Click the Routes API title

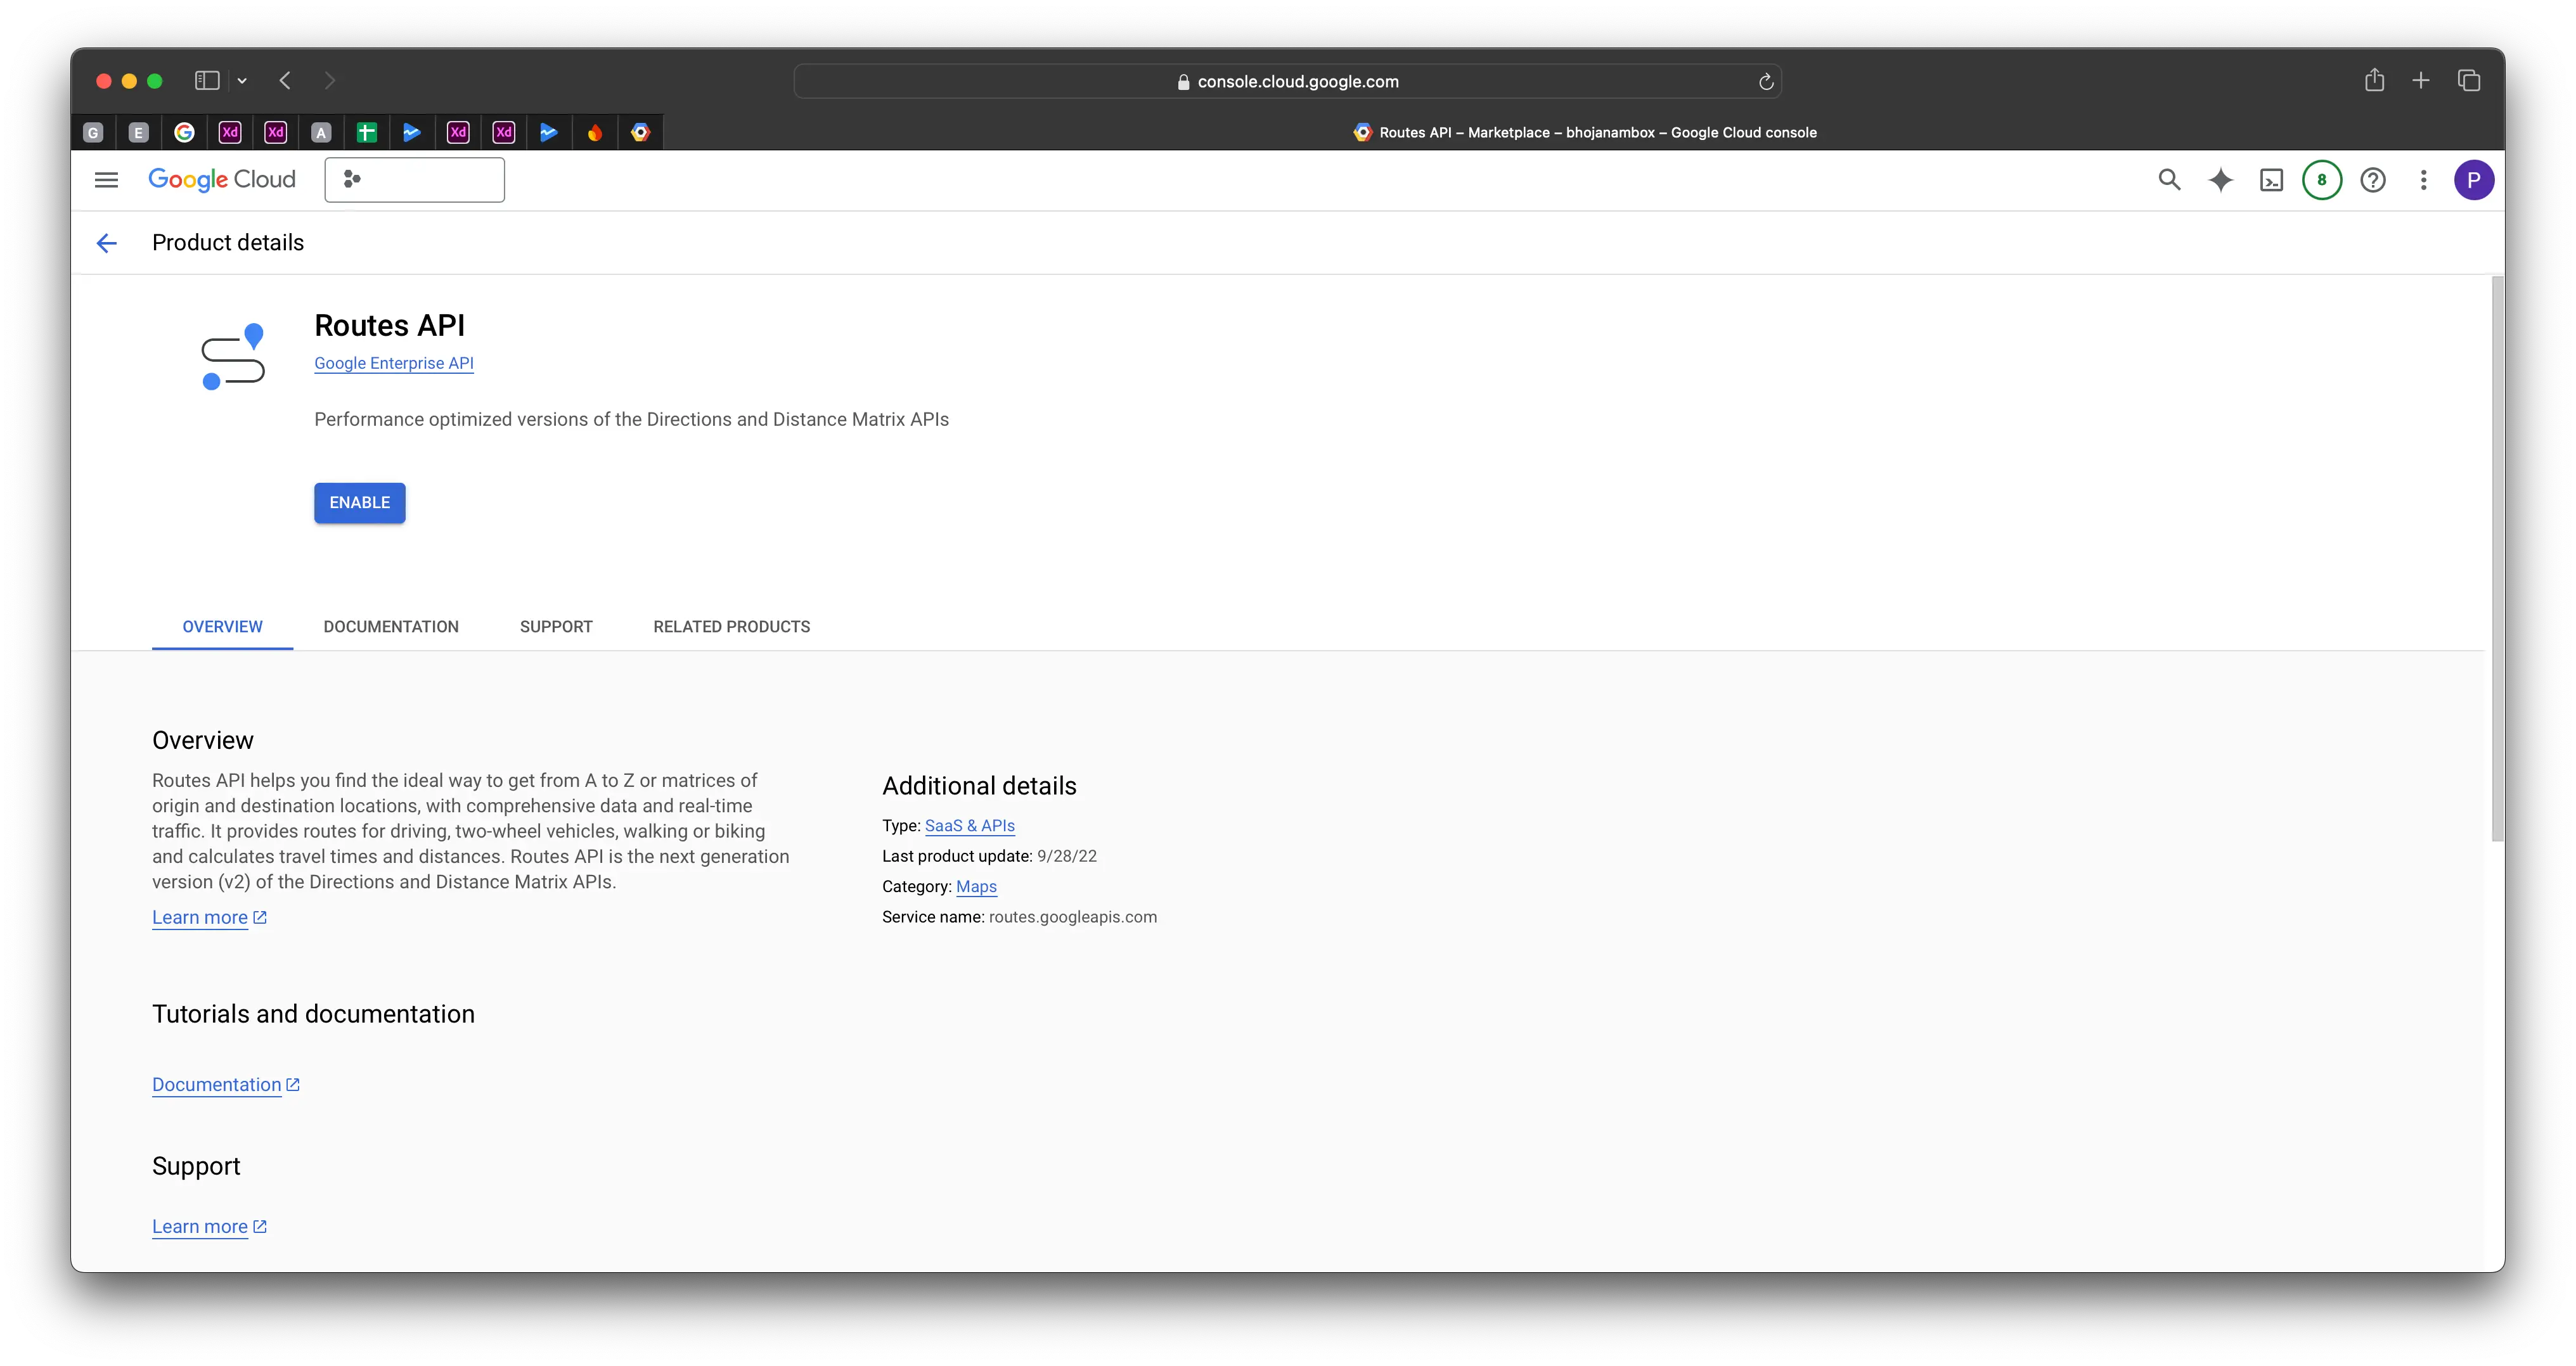pos(390,326)
